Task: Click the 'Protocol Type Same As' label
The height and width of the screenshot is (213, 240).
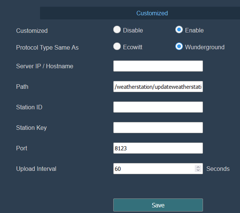Action: (47, 47)
